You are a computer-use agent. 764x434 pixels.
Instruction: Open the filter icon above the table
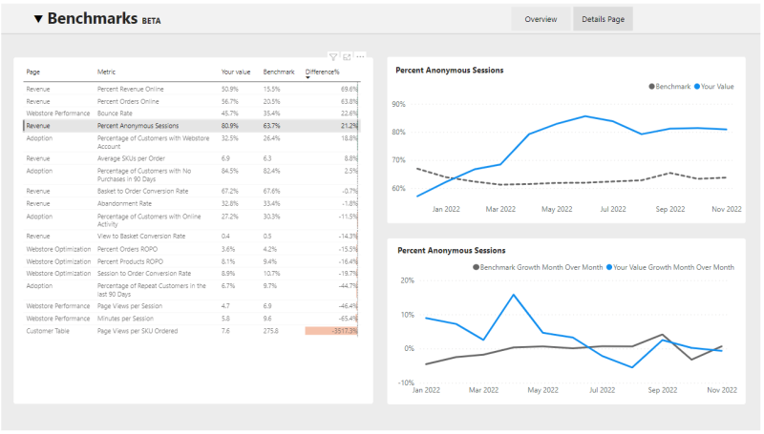pos(333,57)
